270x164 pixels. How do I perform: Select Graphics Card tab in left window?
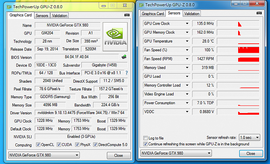pyautogui.click(x=21, y=15)
